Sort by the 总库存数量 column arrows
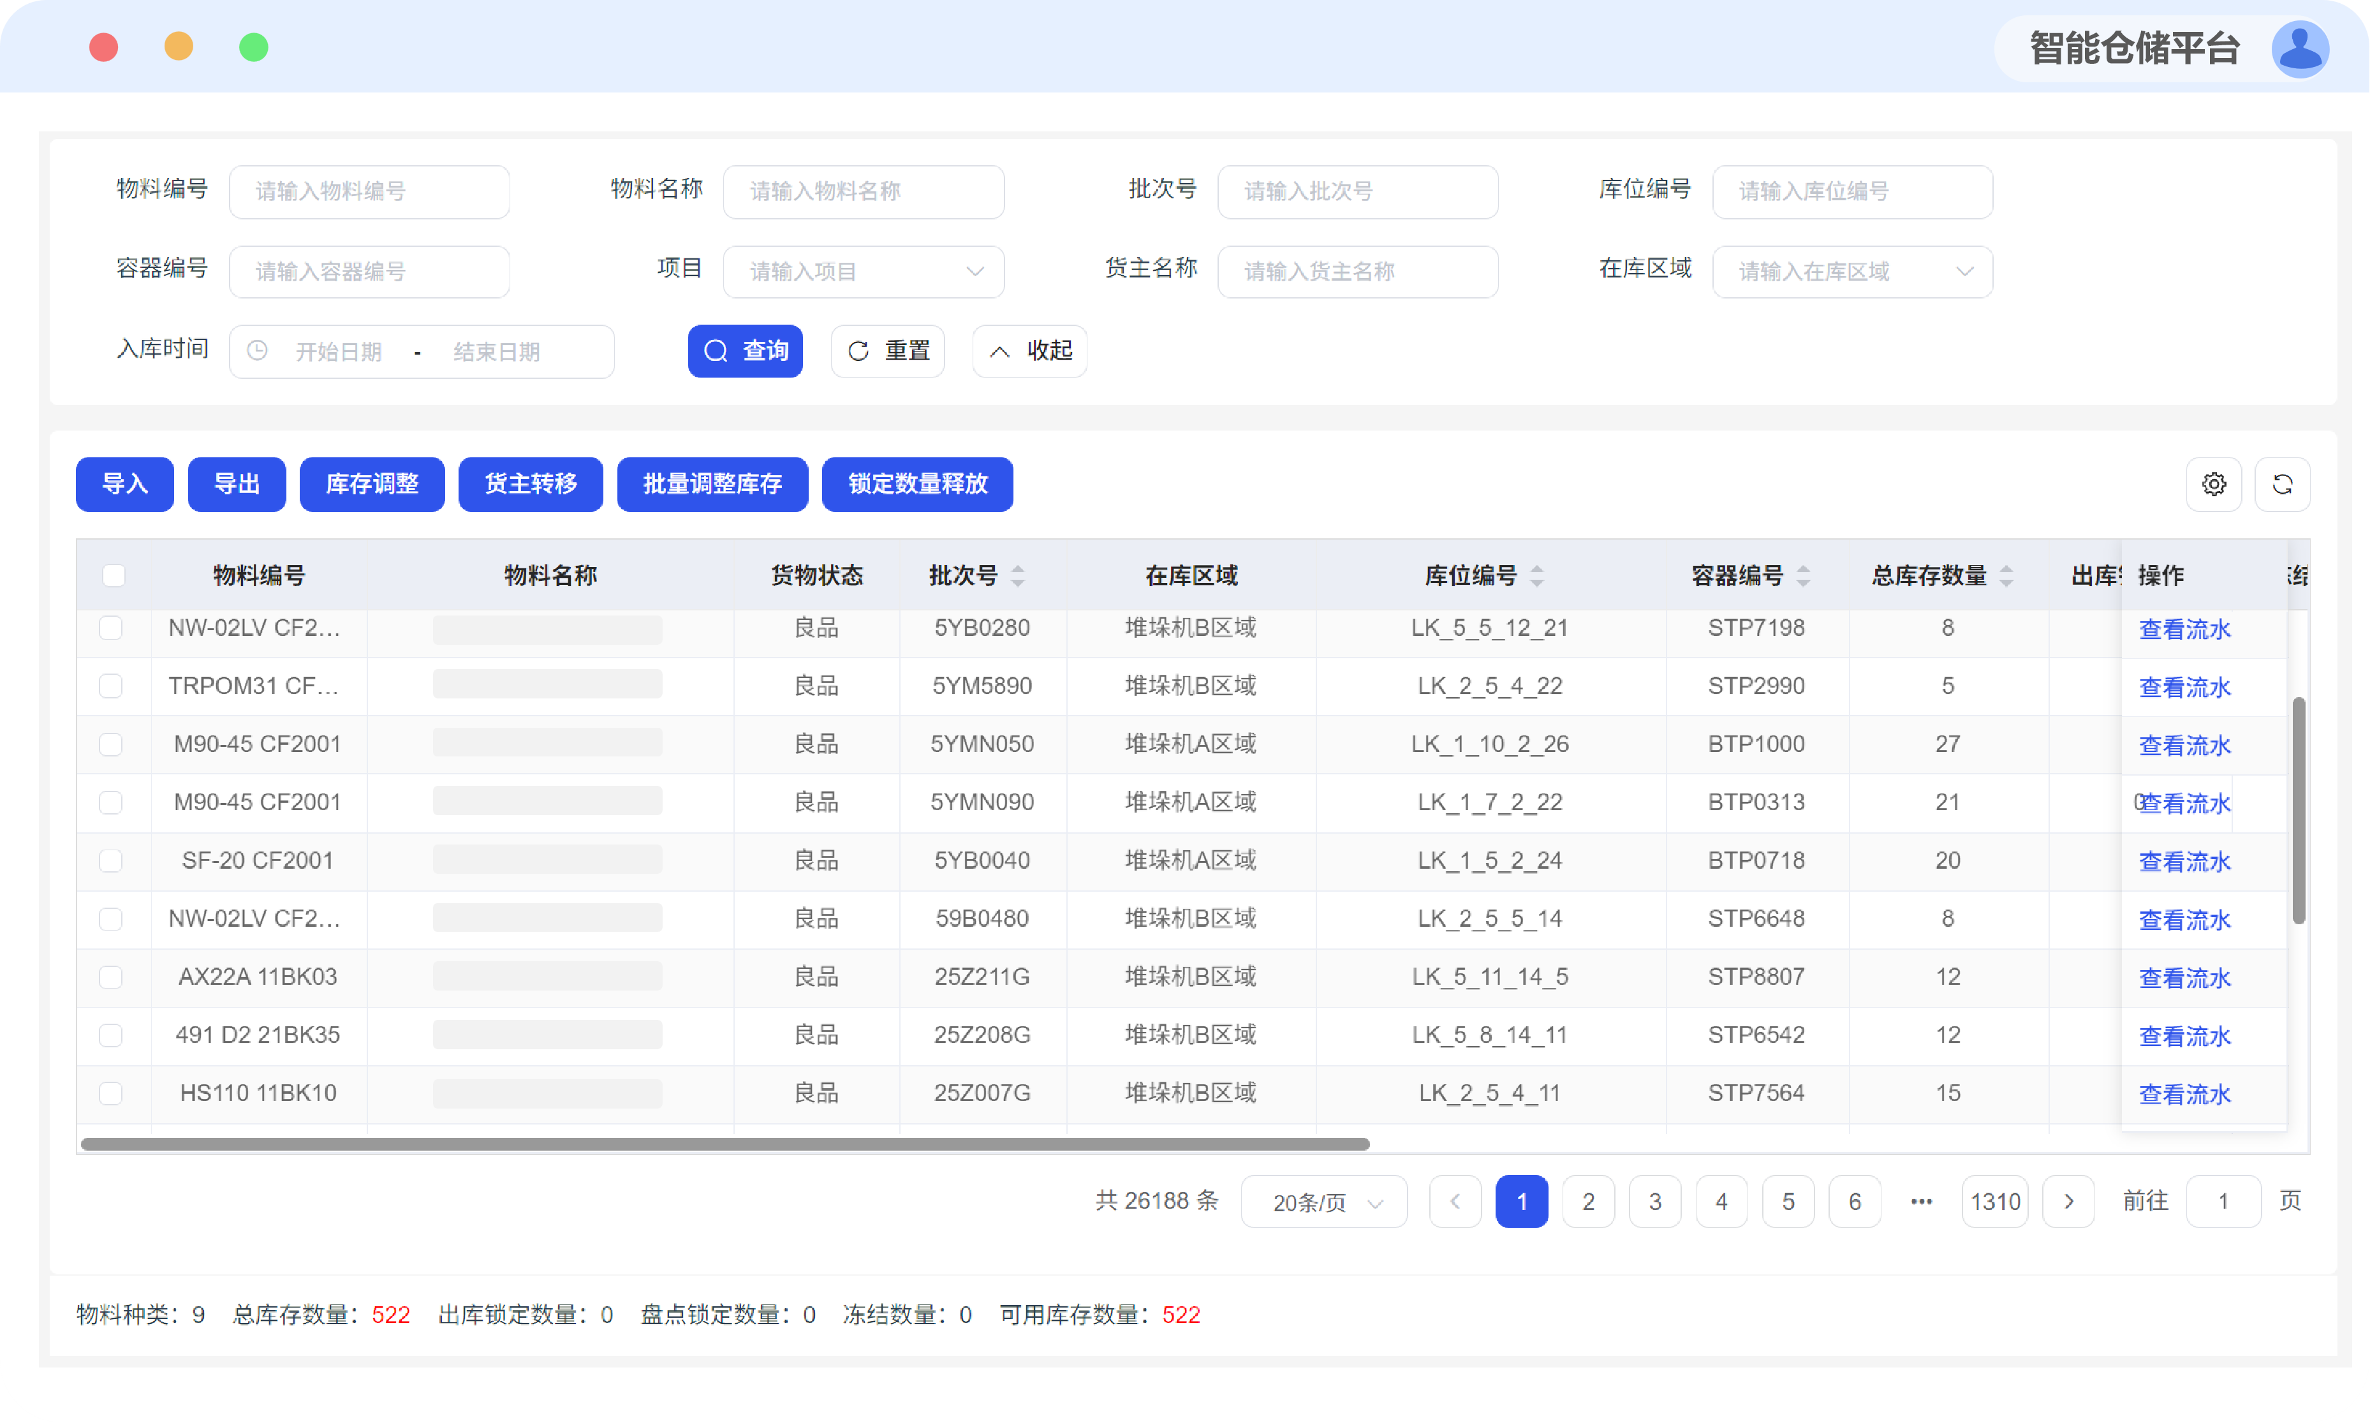 click(x=2006, y=575)
